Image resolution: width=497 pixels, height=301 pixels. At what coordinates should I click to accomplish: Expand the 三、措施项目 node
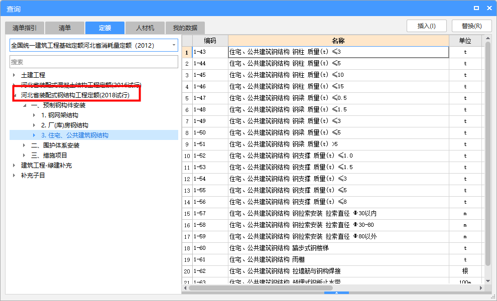(25, 155)
